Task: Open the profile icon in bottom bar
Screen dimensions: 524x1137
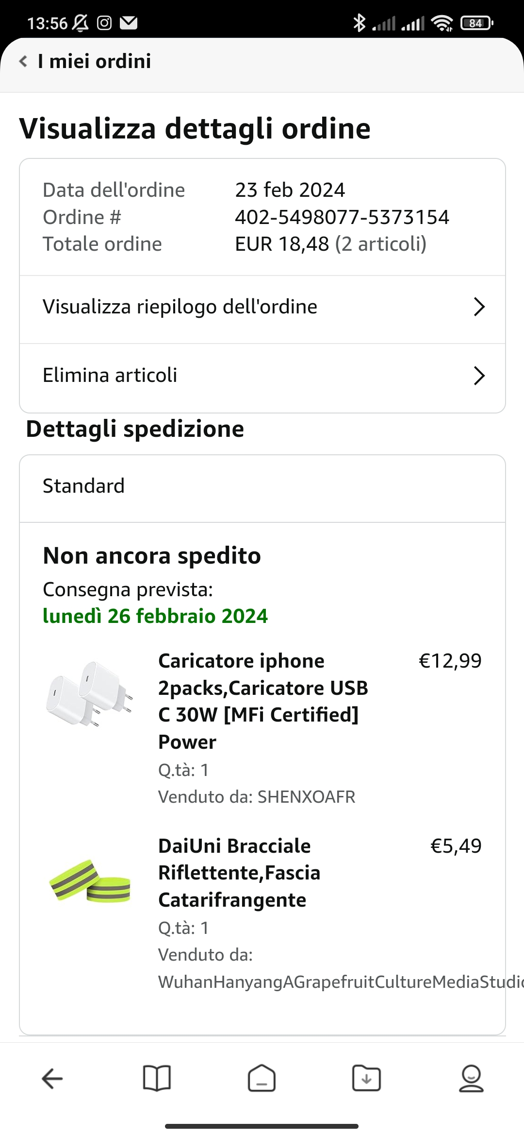Action: [471, 1079]
